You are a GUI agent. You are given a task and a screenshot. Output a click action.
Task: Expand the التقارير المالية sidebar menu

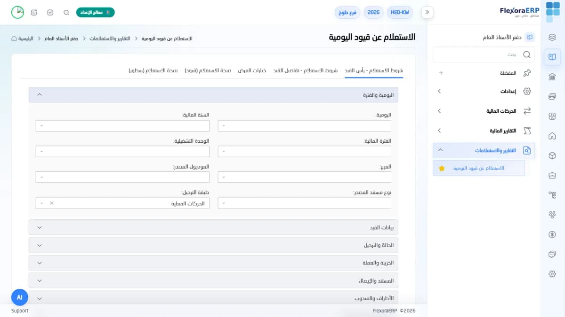click(484, 131)
